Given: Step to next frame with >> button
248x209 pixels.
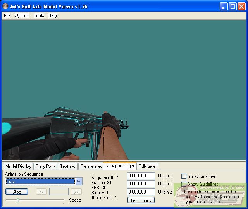Looking at the screenshot, I should (76, 192).
